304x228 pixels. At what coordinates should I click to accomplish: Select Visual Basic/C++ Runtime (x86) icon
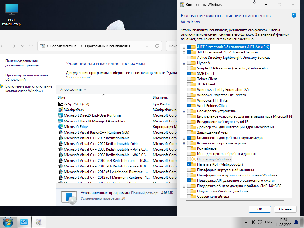tap(61, 132)
